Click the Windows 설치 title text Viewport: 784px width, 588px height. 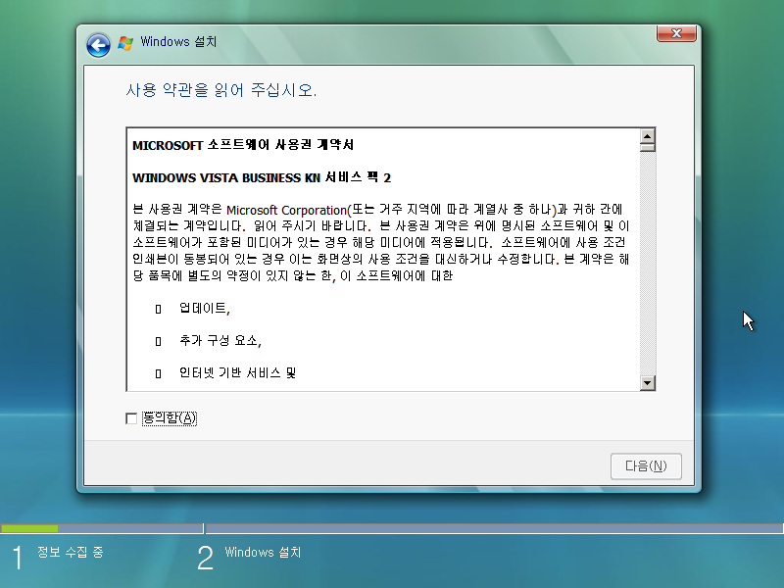click(178, 41)
